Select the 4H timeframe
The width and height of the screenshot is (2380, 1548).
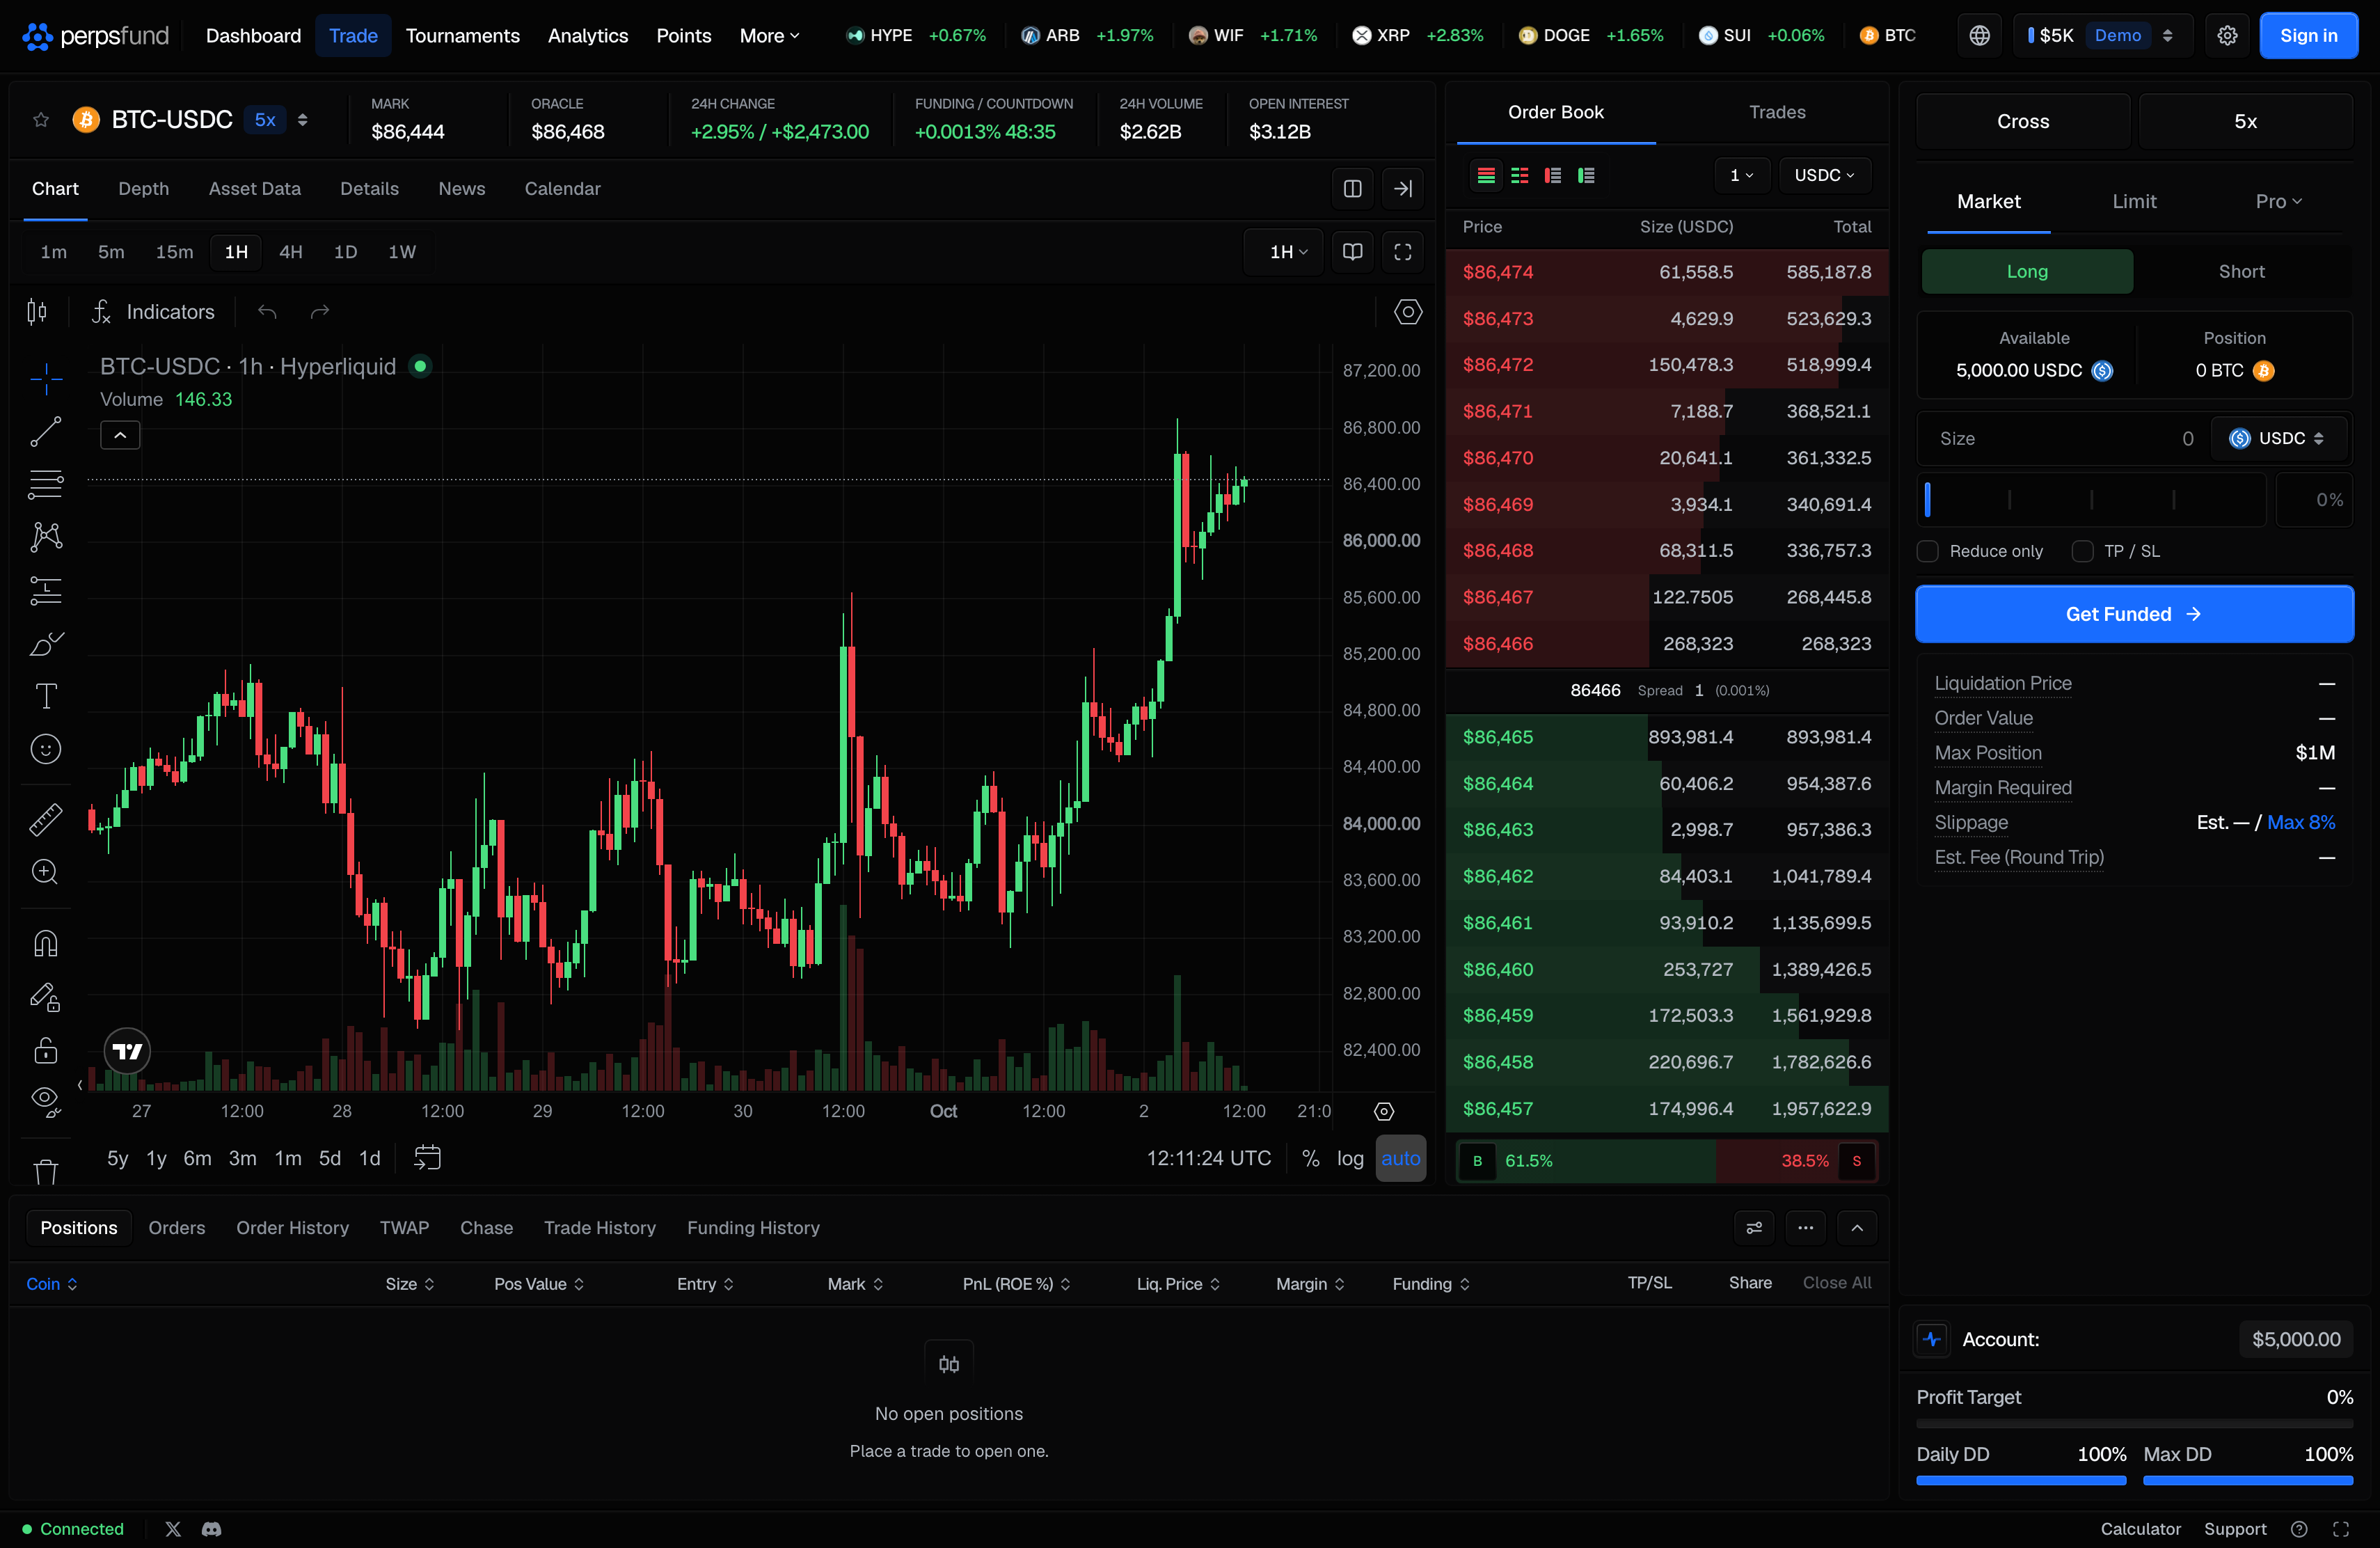(291, 252)
